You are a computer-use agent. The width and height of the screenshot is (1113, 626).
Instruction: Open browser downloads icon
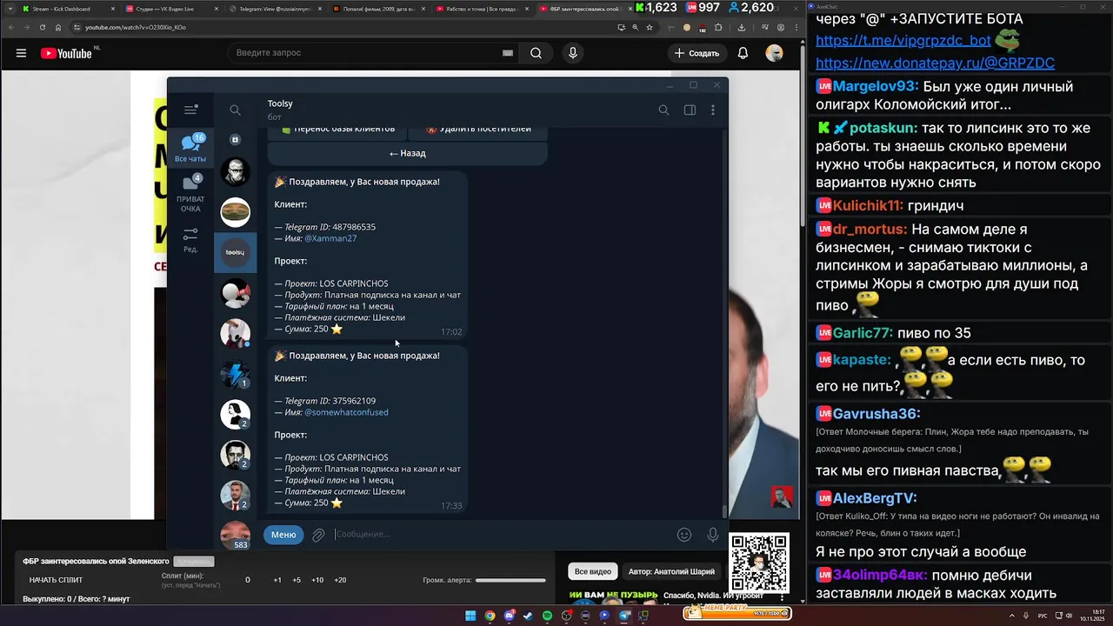click(x=740, y=27)
